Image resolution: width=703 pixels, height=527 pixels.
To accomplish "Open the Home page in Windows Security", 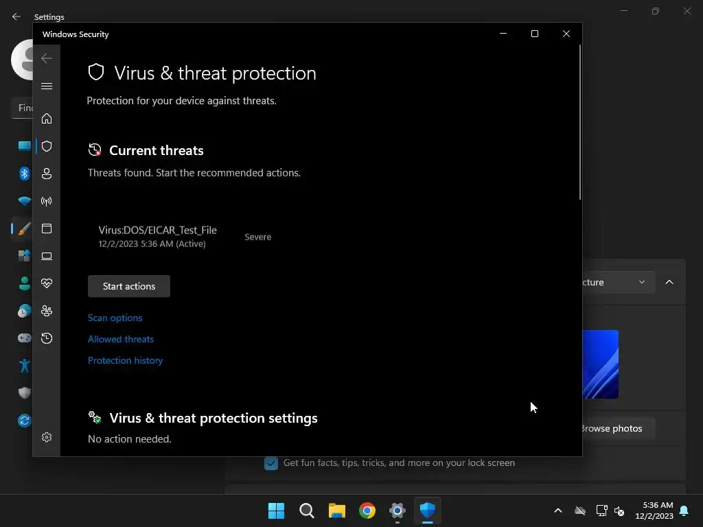I will [x=47, y=118].
